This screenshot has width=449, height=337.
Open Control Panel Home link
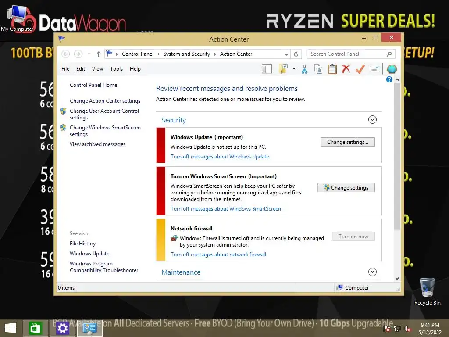(x=93, y=85)
